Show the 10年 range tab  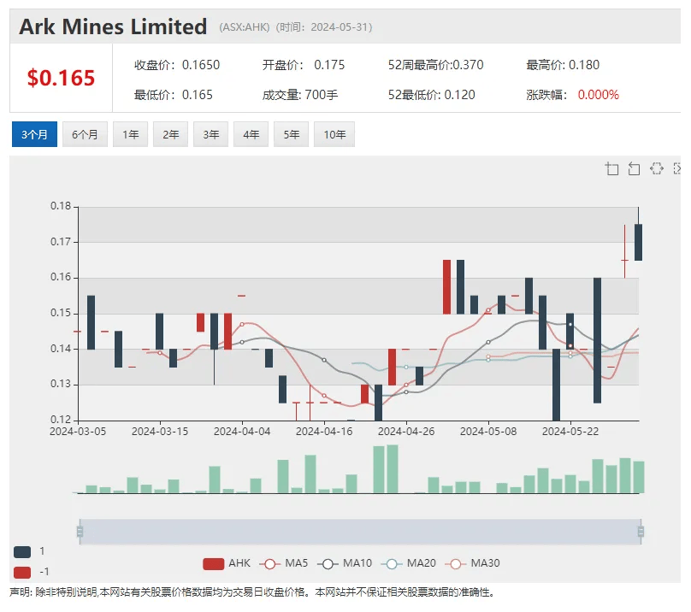click(334, 134)
